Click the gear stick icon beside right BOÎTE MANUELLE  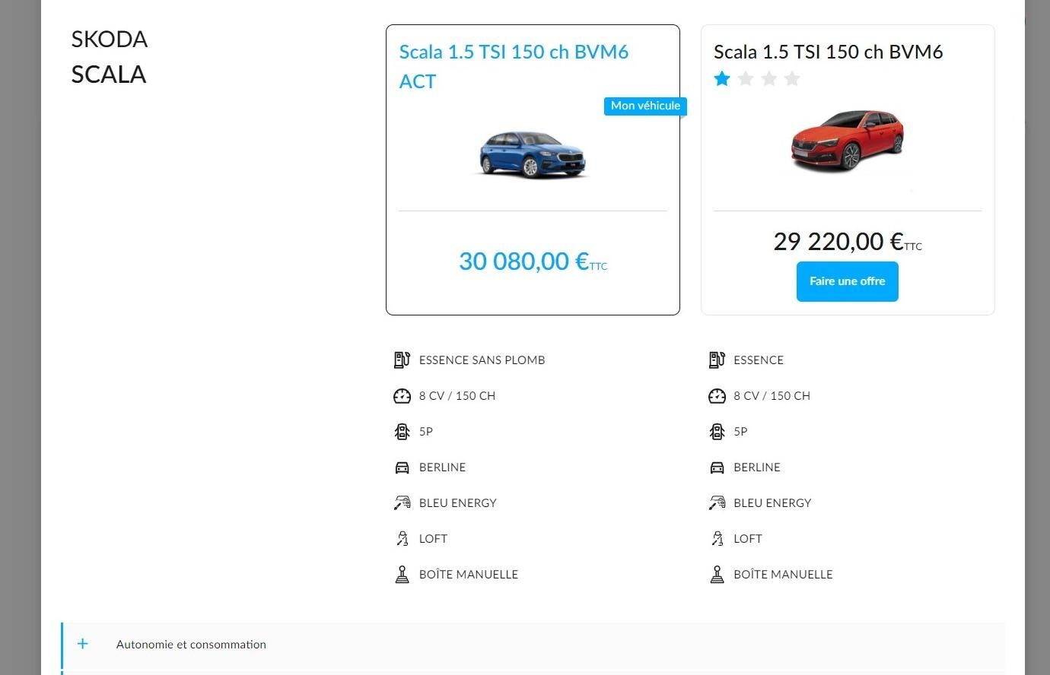pyautogui.click(x=717, y=574)
